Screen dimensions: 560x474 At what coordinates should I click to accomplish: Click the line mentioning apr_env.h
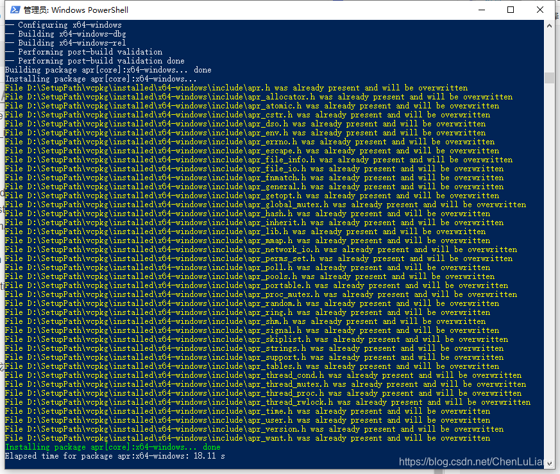tap(245, 133)
